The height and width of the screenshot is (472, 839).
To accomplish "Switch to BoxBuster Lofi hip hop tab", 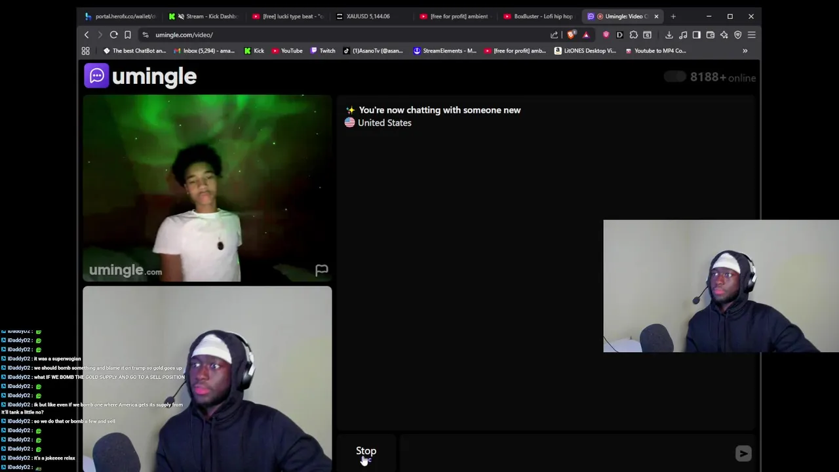I will click(540, 16).
